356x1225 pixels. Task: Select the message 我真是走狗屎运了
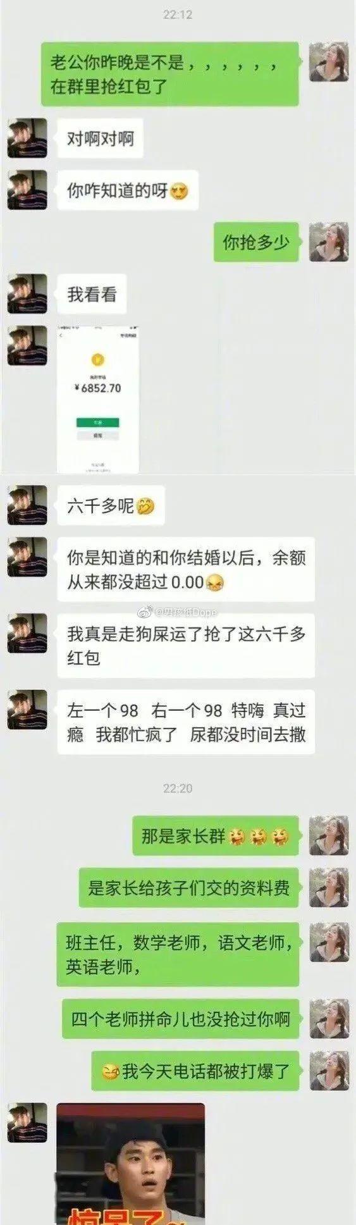pos(186,646)
